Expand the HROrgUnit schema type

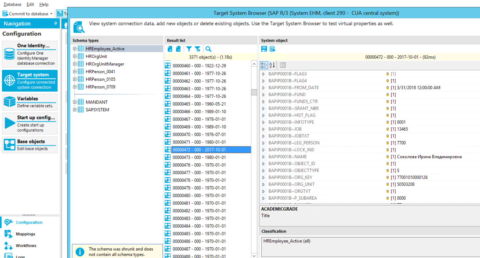coord(75,56)
